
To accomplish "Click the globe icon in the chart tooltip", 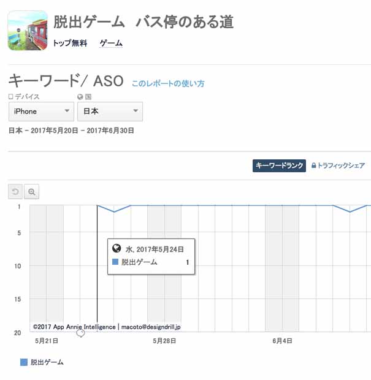I will click(117, 249).
